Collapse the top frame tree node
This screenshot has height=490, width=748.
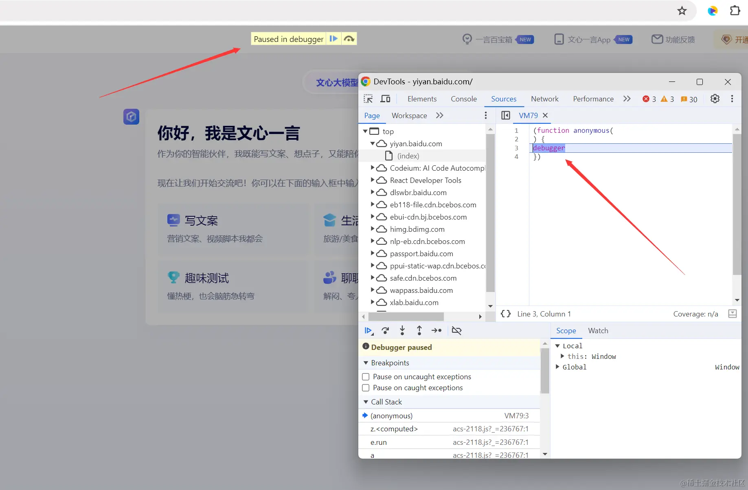365,131
